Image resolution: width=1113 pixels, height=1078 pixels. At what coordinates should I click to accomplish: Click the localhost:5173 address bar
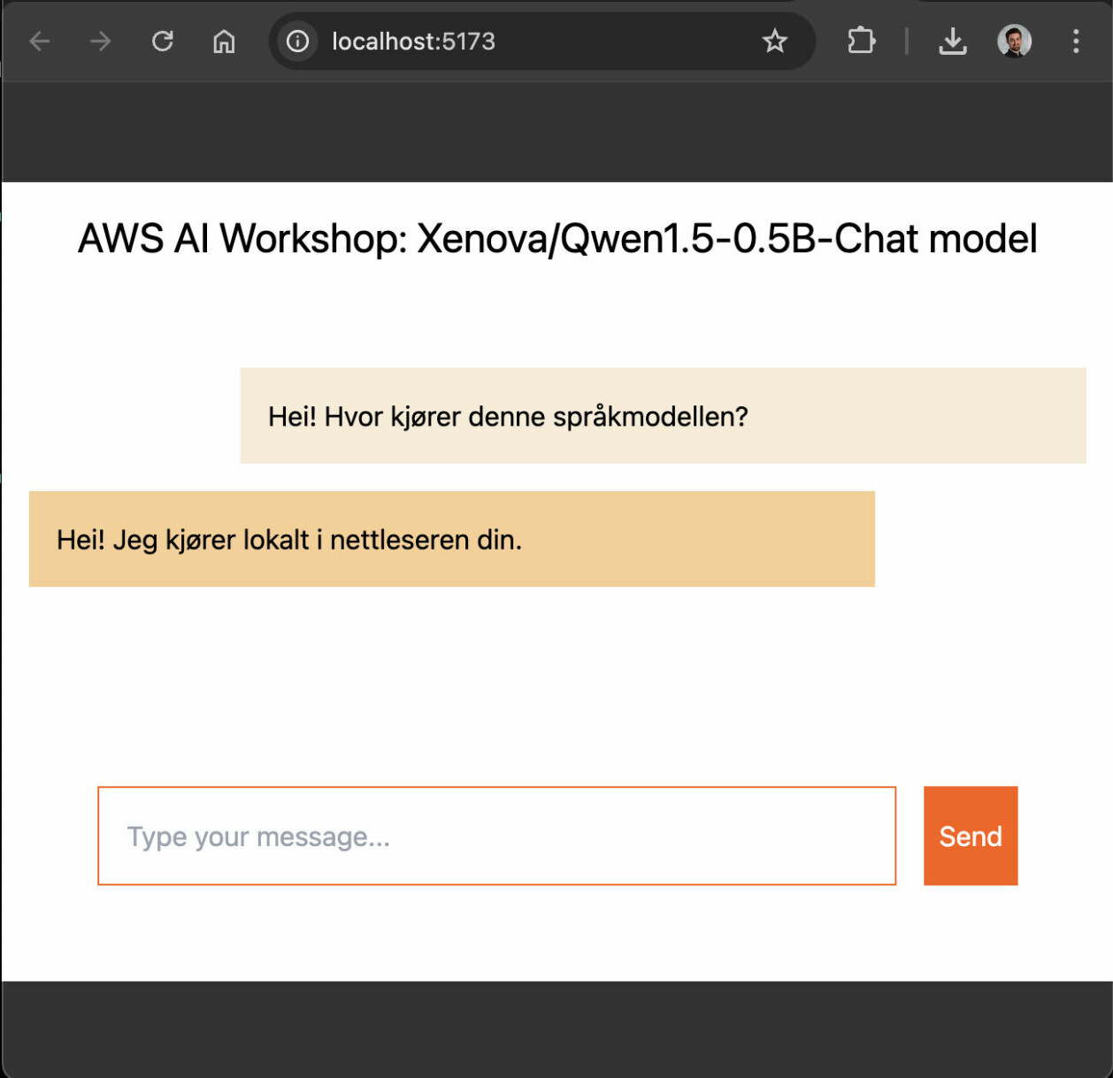[541, 41]
